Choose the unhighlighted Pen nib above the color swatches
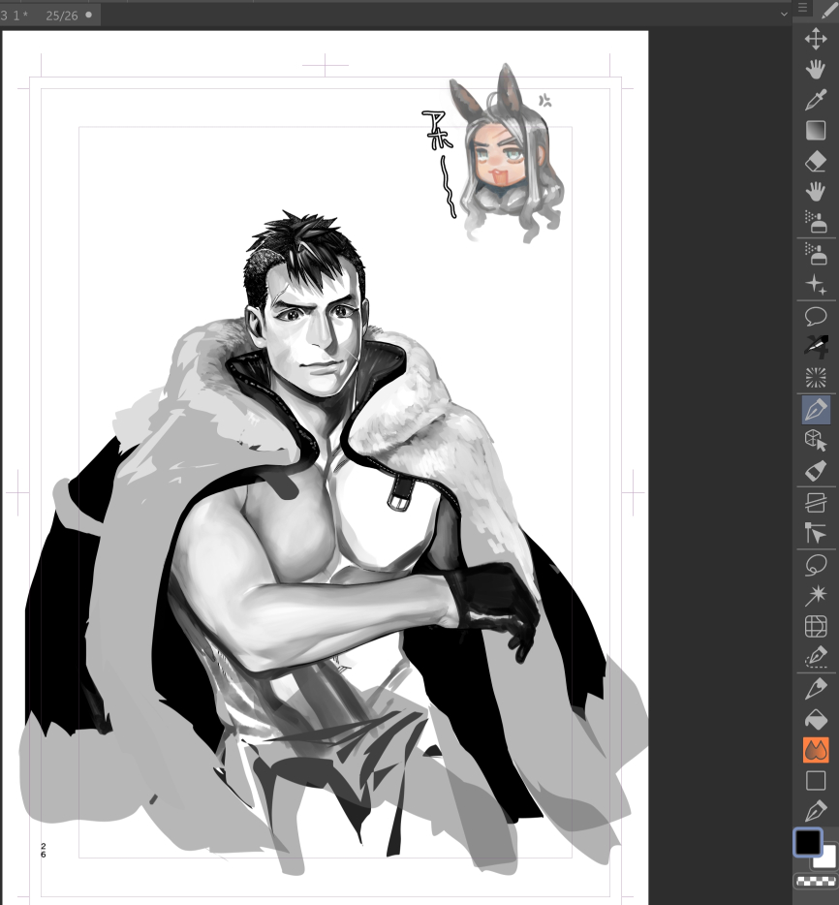 click(x=816, y=812)
